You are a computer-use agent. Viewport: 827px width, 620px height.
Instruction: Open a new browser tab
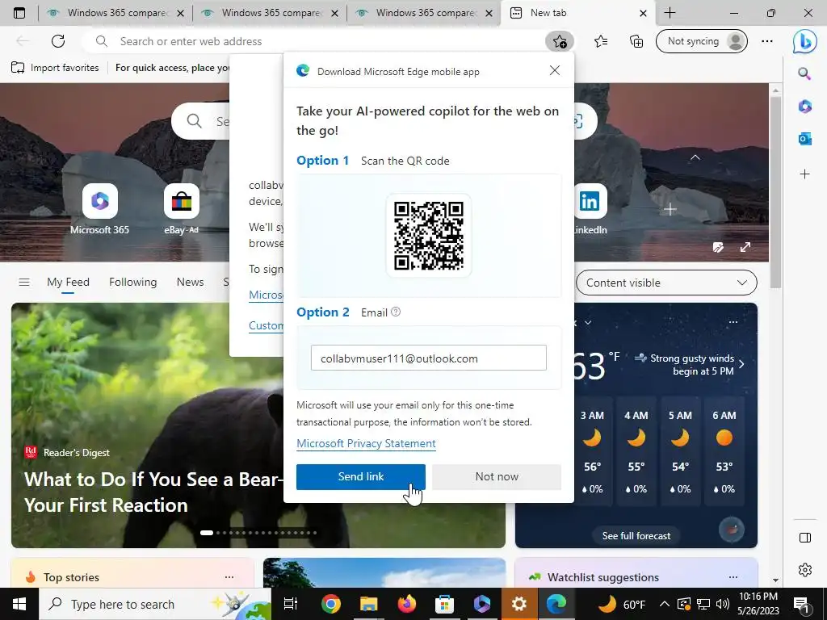point(670,13)
